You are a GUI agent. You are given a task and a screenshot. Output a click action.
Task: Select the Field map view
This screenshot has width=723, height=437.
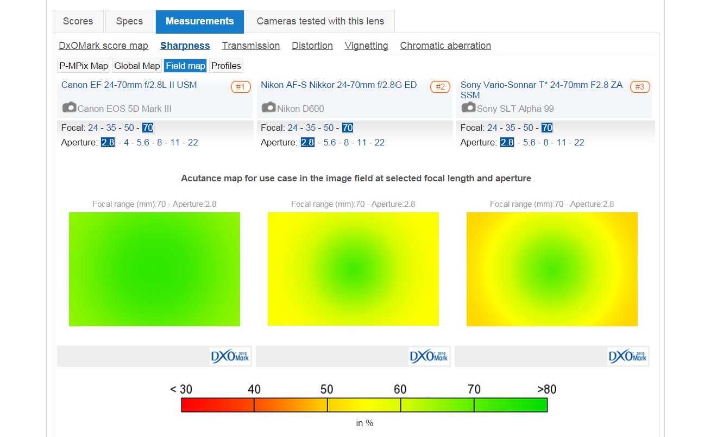click(185, 66)
